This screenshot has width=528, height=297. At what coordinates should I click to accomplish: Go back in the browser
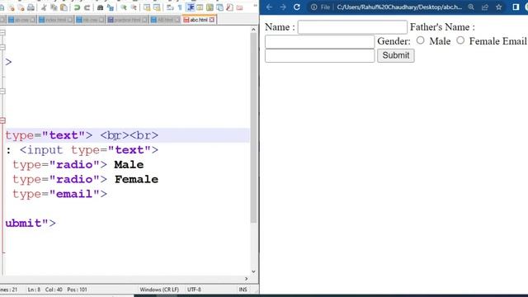pyautogui.click(x=269, y=7)
